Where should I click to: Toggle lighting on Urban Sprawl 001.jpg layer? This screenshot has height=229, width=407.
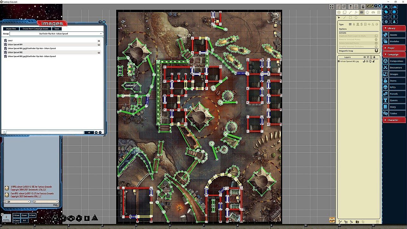click(x=371, y=61)
